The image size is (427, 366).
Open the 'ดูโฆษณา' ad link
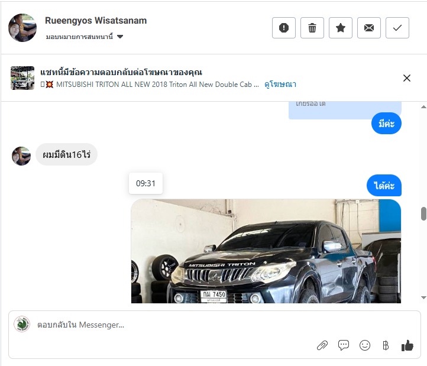280,85
